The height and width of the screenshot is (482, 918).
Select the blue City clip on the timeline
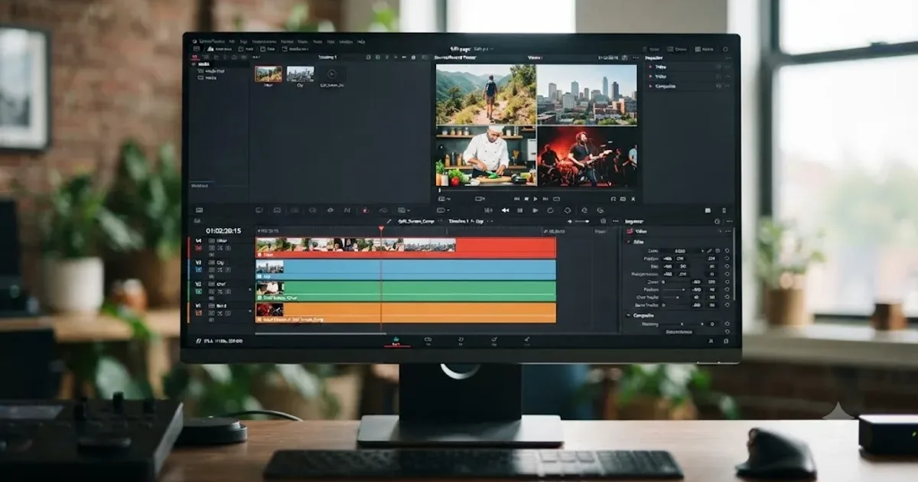[405, 269]
